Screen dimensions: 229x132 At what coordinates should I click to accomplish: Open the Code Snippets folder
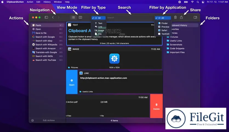click(182, 49)
